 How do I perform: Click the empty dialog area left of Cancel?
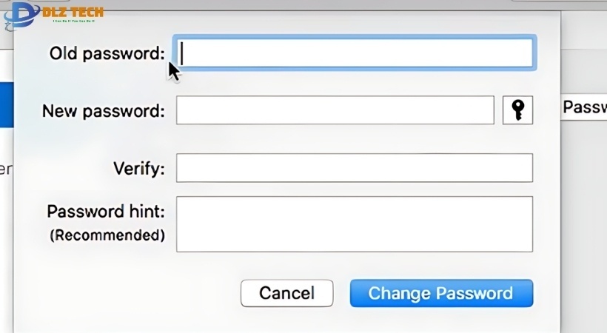tap(126, 293)
